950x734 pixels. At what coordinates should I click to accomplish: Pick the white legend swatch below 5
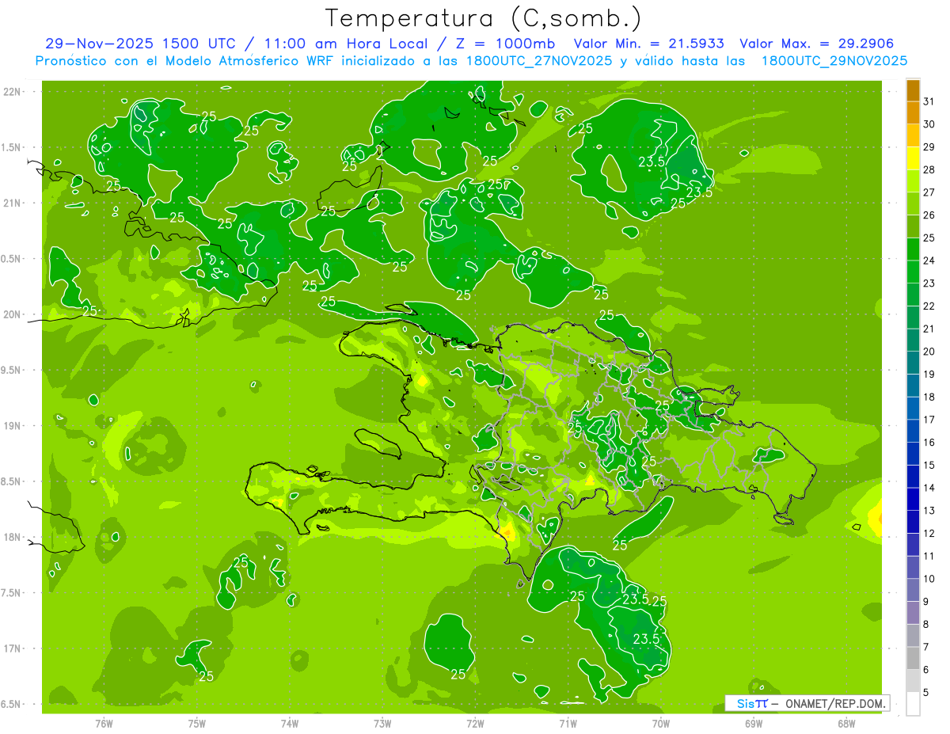click(x=913, y=704)
